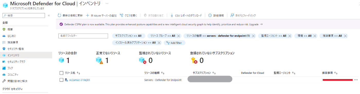This screenshot has width=360, height=94.
Task: Remove the リソース グループ filter
Action: coord(178,36)
